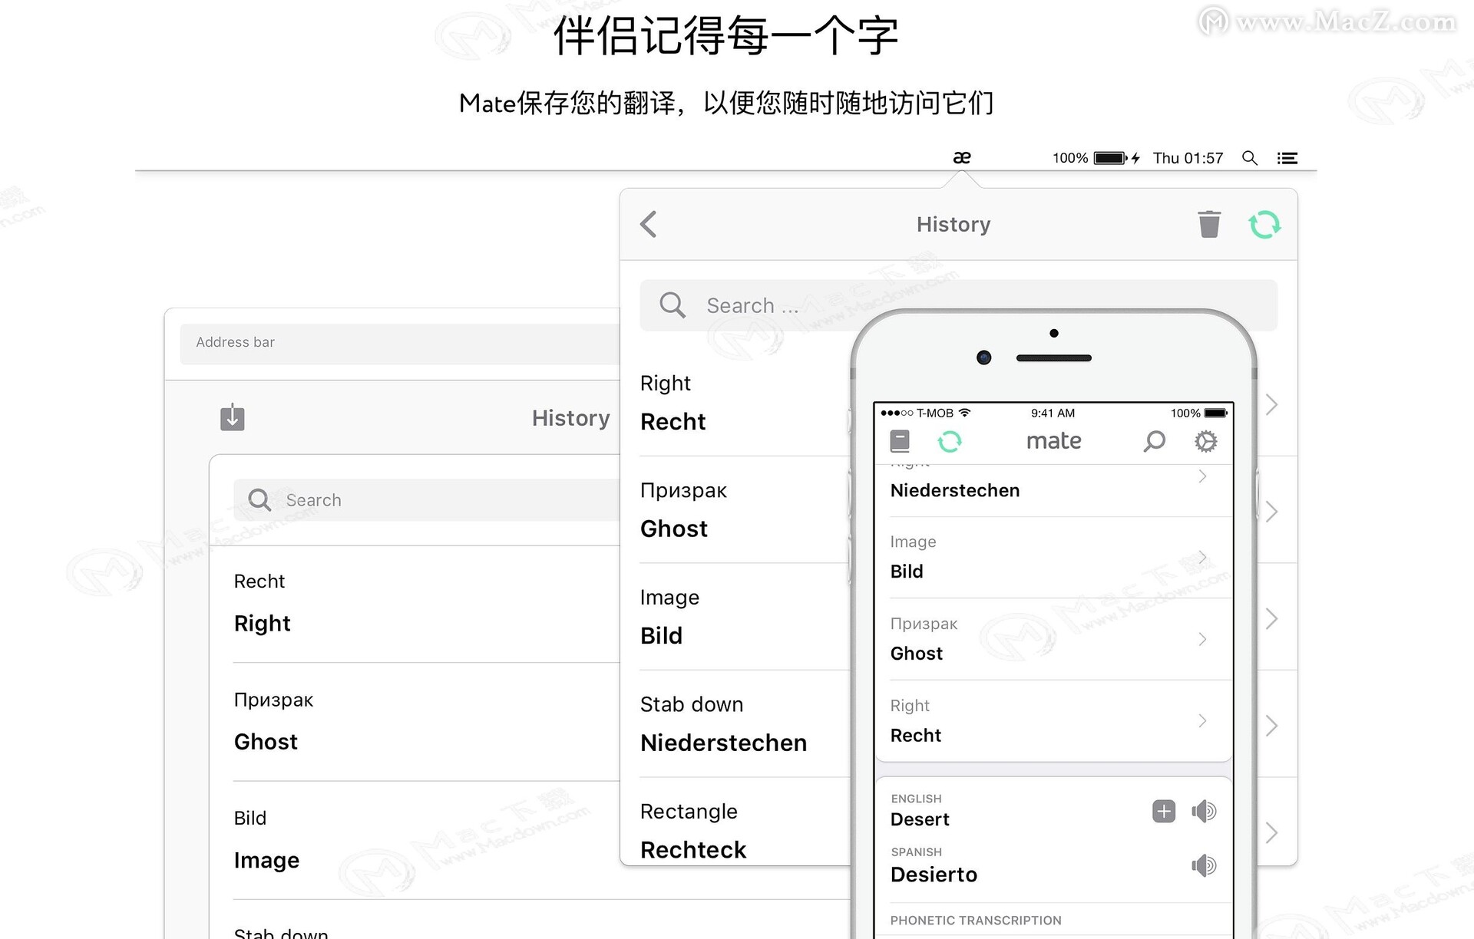The height and width of the screenshot is (939, 1474).
Task: Click the back arrow icon in History panel
Action: [x=649, y=224]
